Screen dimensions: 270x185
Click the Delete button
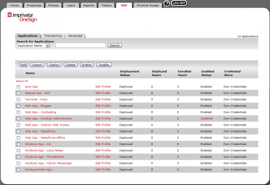pyautogui.click(x=71, y=65)
